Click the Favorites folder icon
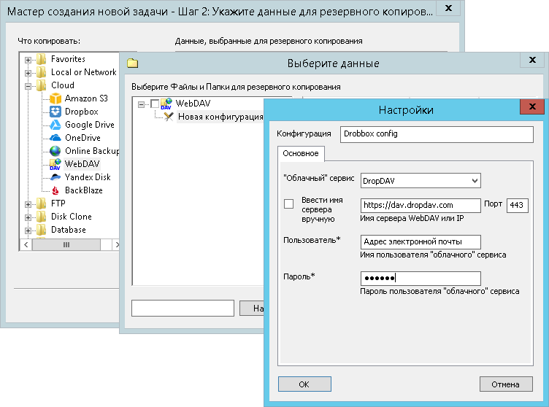This screenshot has height=407, width=549. pyautogui.click(x=41, y=59)
